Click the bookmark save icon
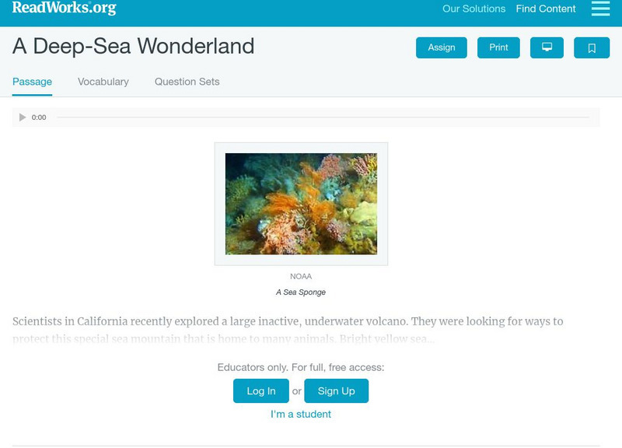The height and width of the screenshot is (448, 622). point(592,47)
